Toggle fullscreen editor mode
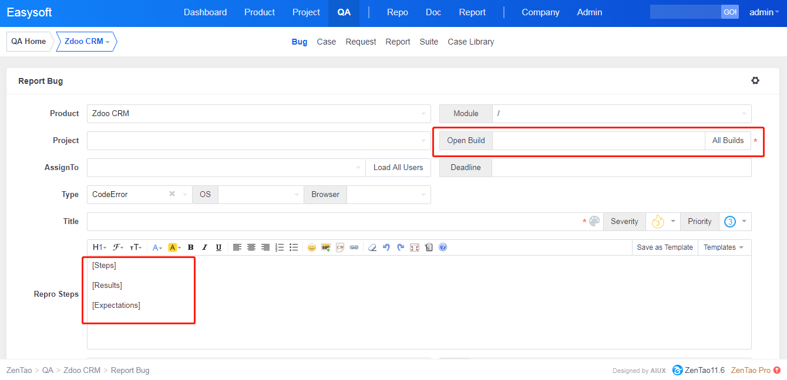This screenshot has width=787, height=380. coord(415,247)
